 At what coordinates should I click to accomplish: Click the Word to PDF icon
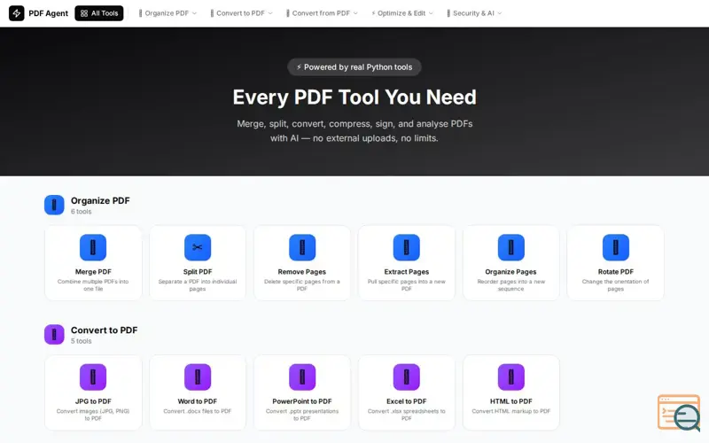(198, 377)
